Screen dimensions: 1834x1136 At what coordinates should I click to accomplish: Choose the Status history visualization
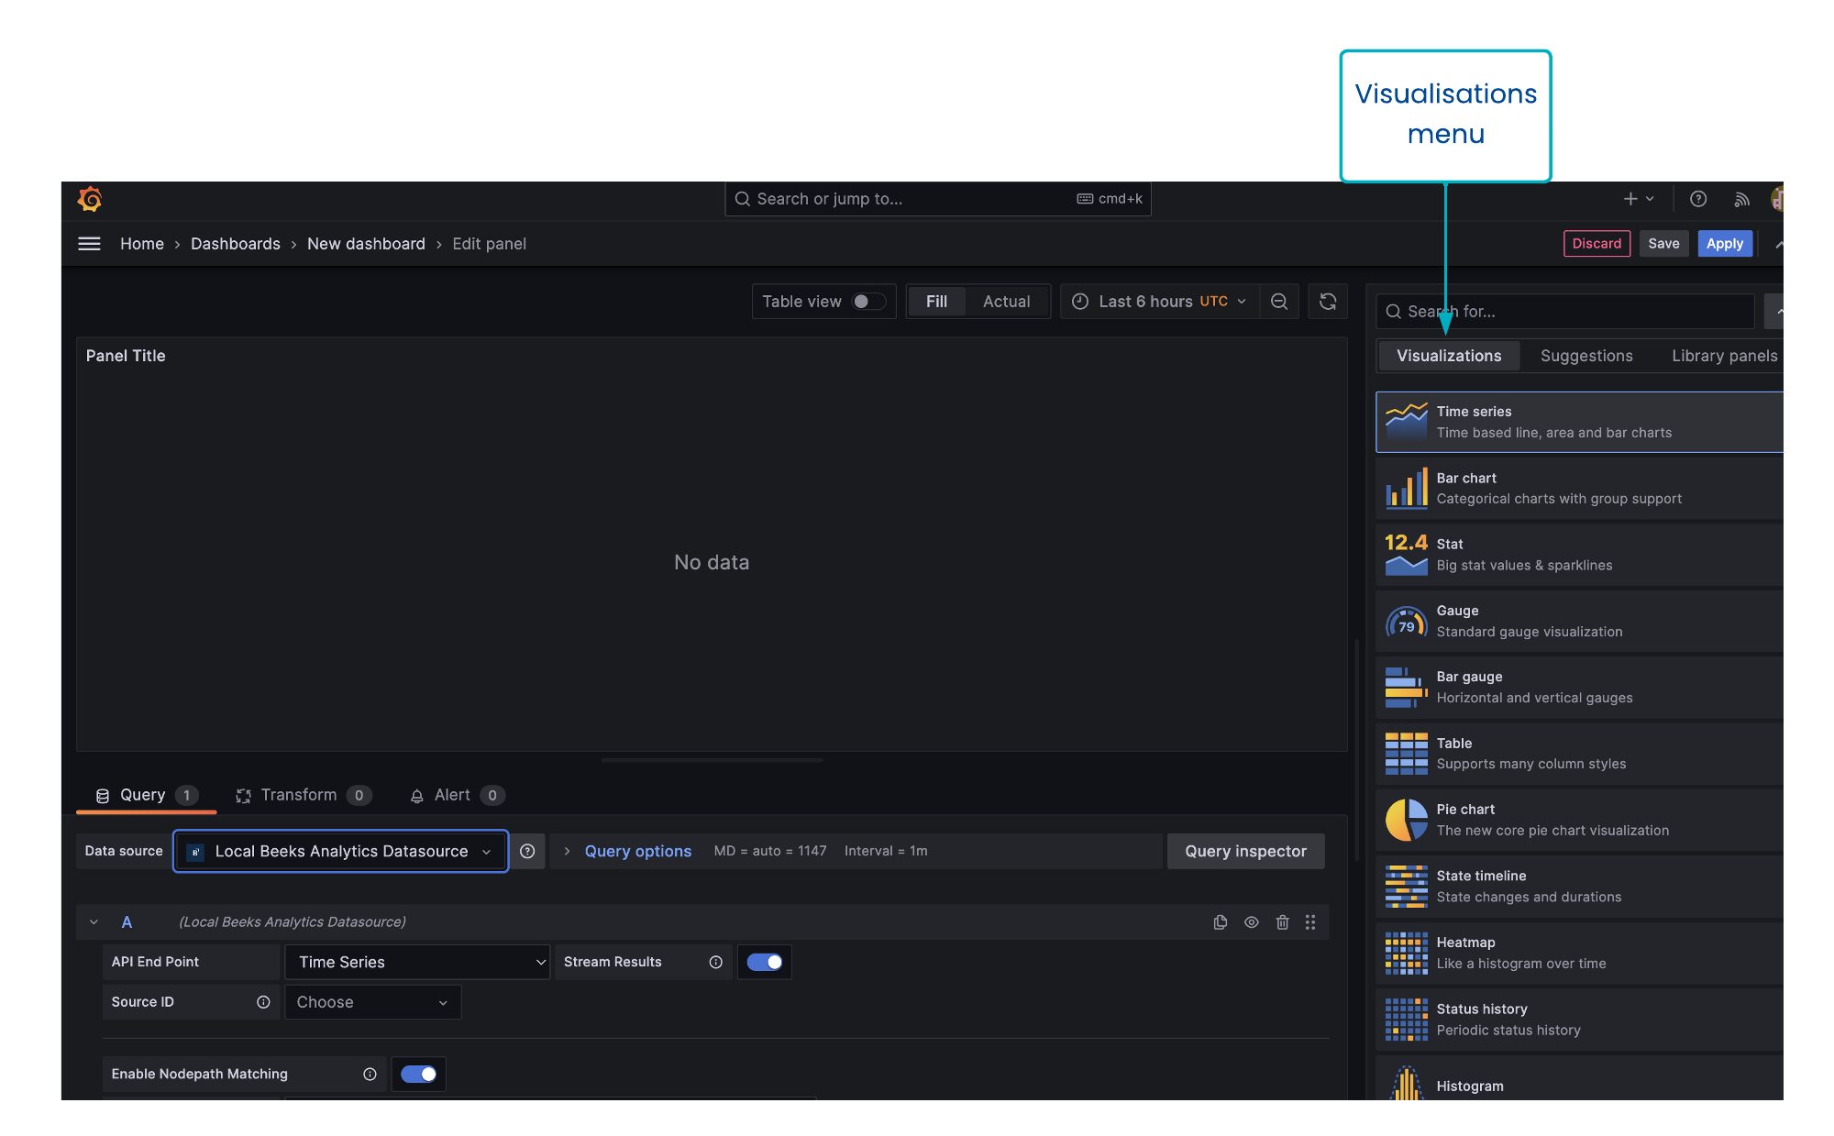(1579, 1020)
